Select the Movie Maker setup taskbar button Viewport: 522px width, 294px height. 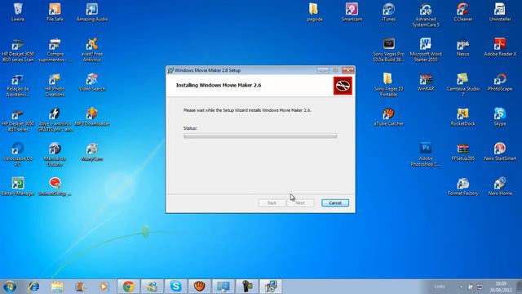tap(271, 287)
